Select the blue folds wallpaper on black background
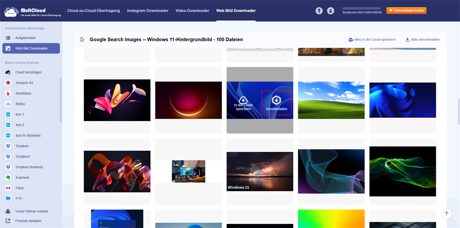The height and width of the screenshot is (228, 460). 402,100
